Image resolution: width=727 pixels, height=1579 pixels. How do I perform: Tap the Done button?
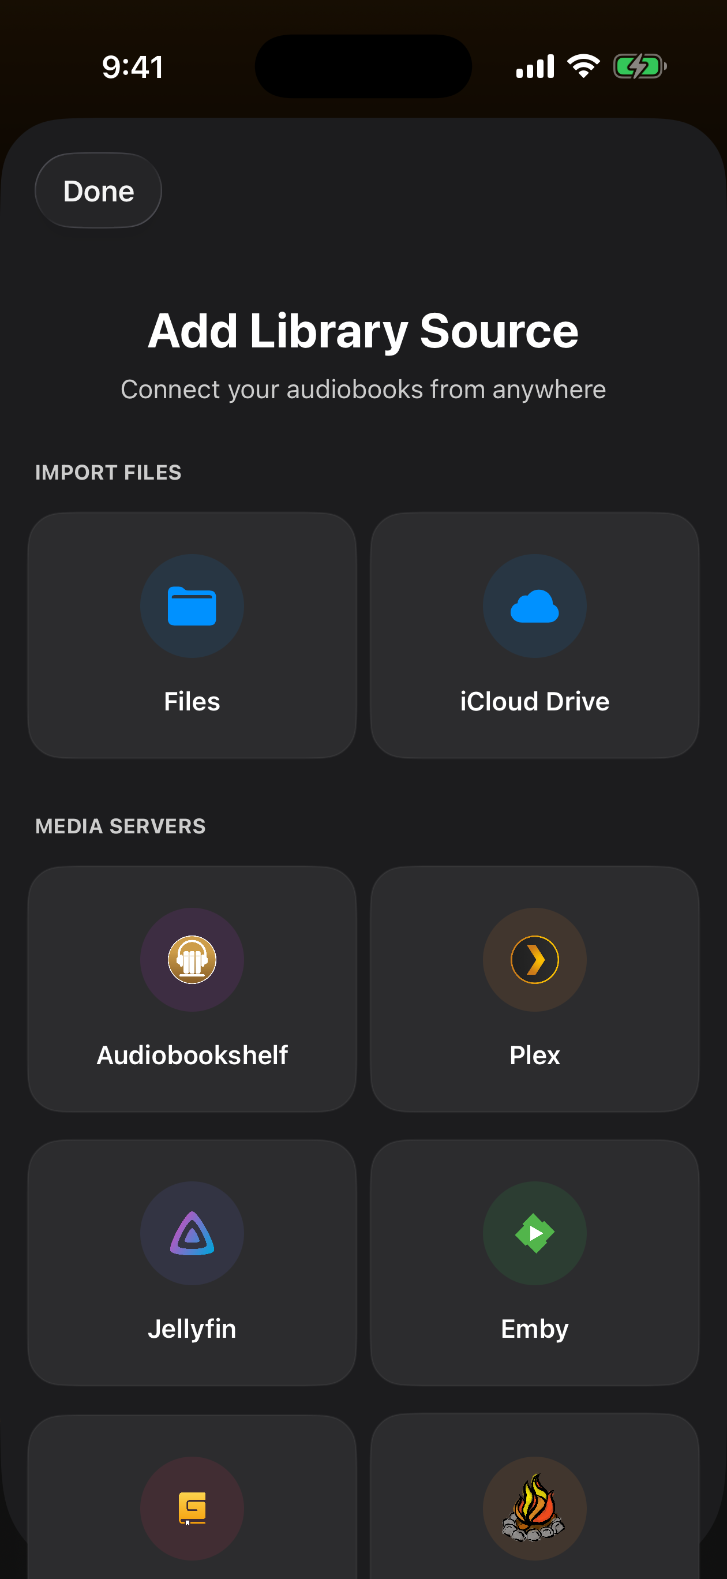coord(98,190)
